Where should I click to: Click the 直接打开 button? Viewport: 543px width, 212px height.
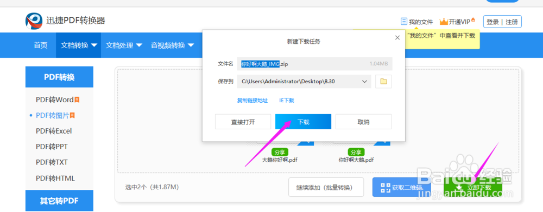(243, 122)
